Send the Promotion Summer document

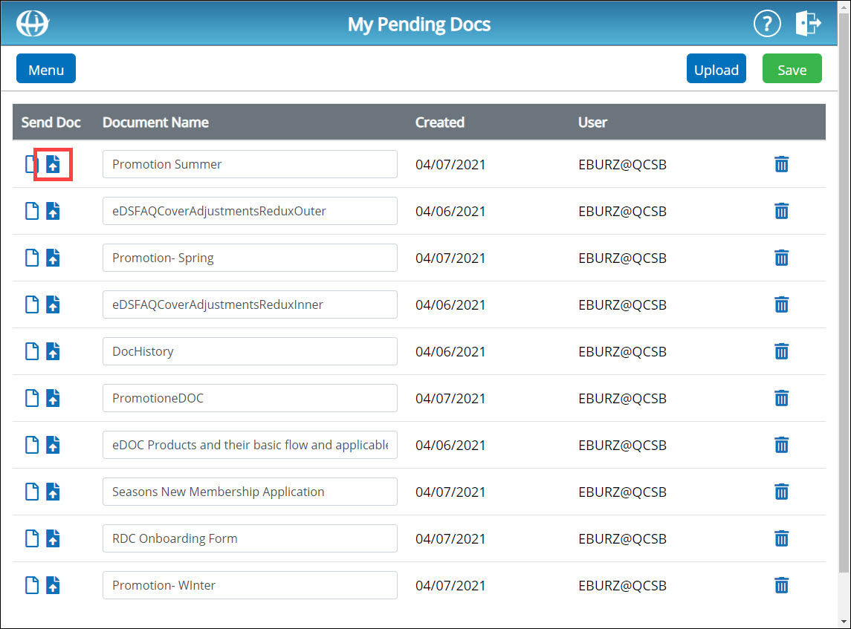53,164
